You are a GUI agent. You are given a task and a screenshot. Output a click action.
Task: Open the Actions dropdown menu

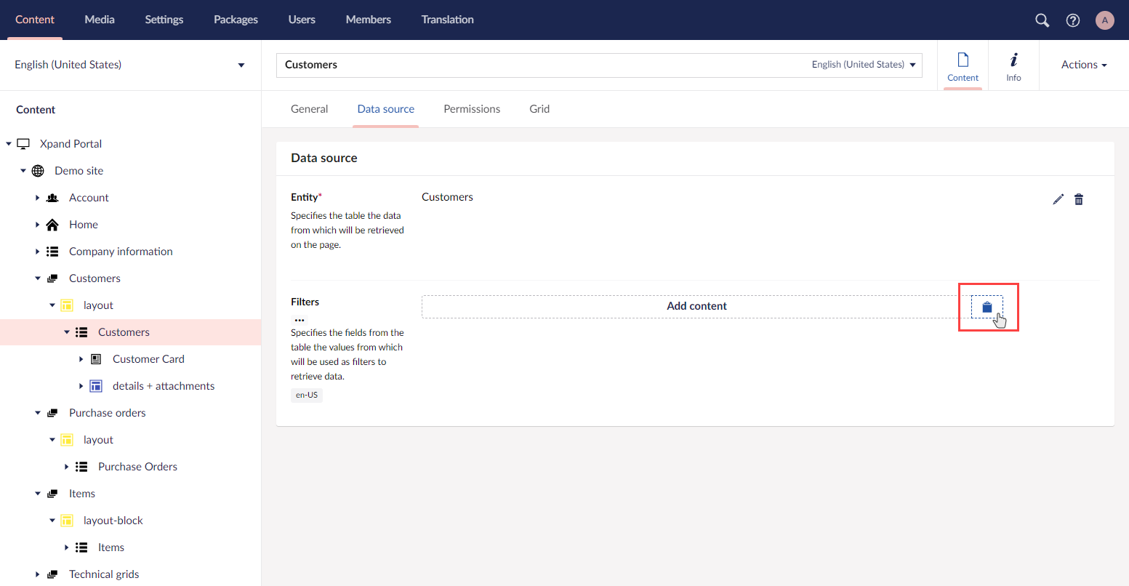tap(1083, 65)
